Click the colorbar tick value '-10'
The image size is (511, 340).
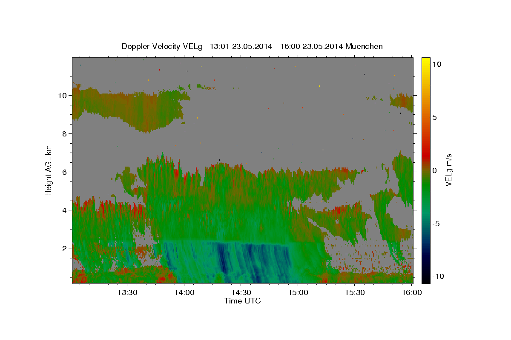coord(438,276)
